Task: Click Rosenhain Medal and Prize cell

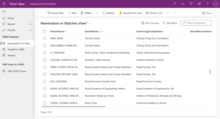Action: 99,96
